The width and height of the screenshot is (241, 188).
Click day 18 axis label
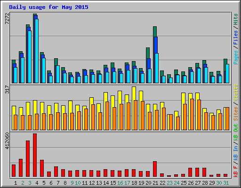click(x=134, y=183)
